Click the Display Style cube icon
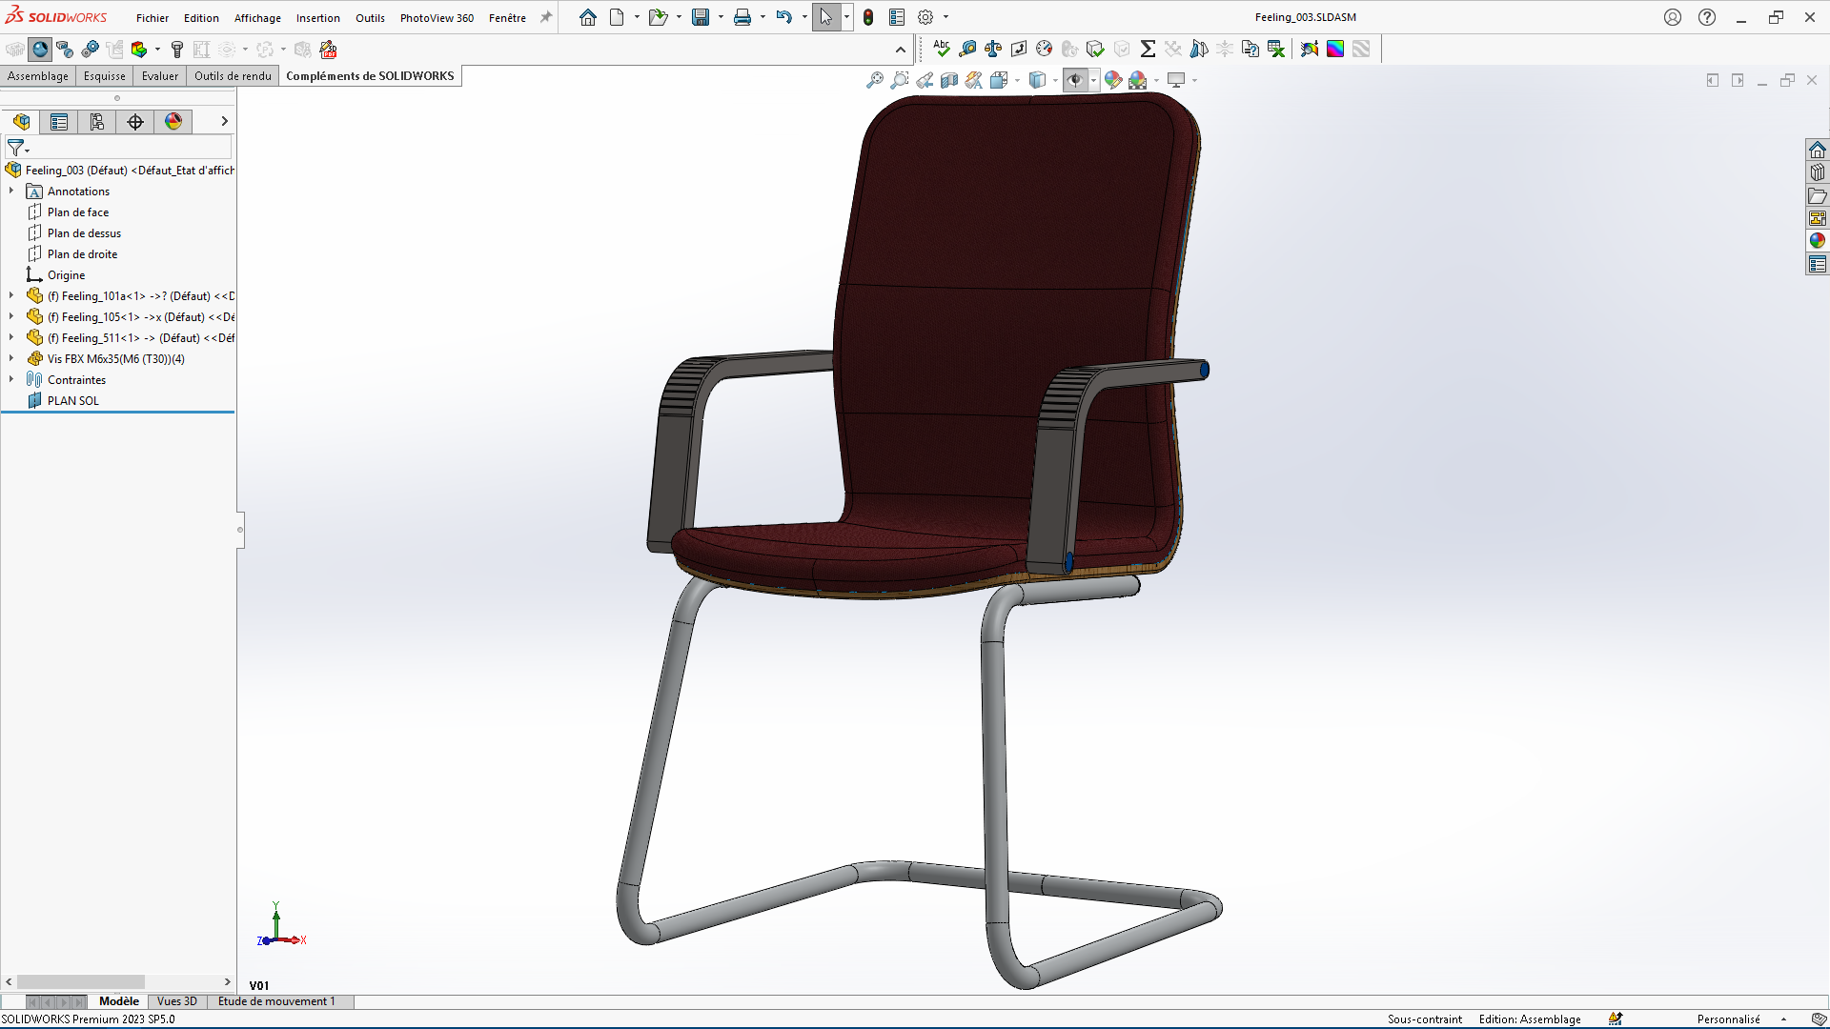1830x1029 pixels. tap(1037, 80)
